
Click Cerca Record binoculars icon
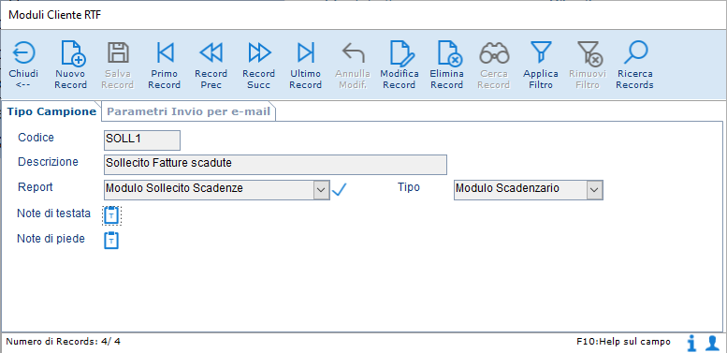(494, 52)
